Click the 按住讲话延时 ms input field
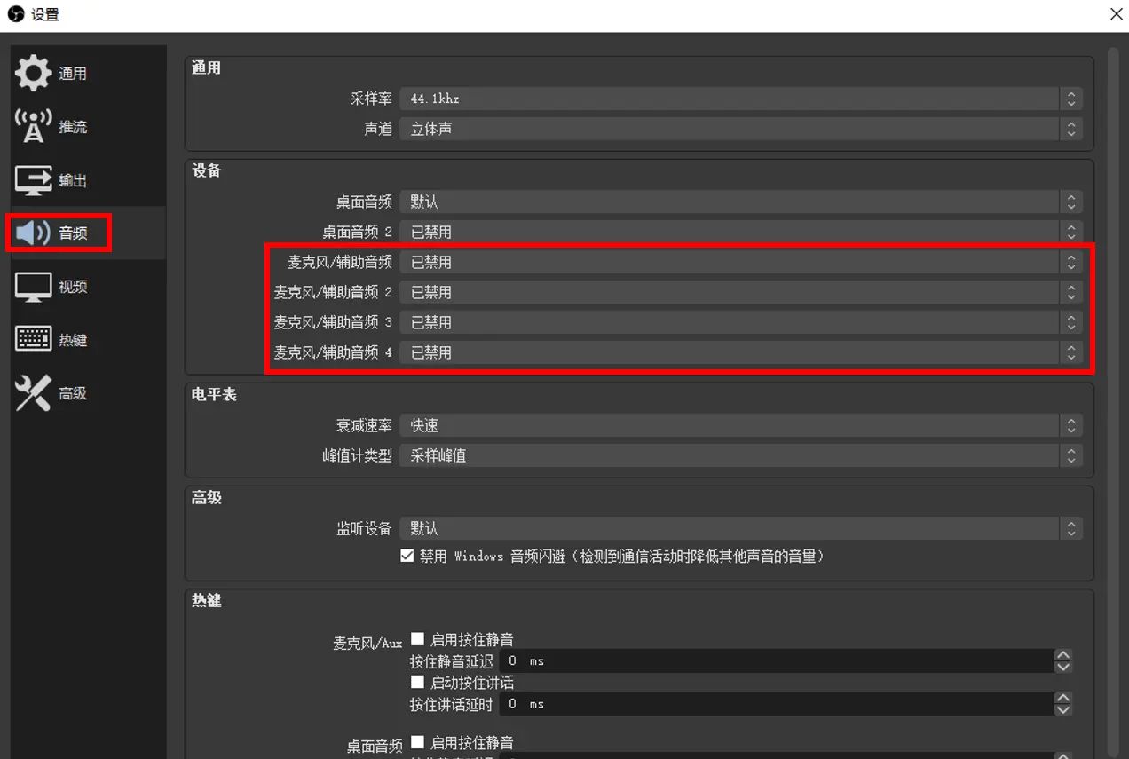 776,704
